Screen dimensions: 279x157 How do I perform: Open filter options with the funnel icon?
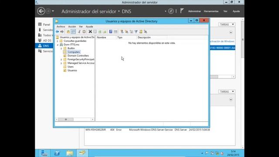tap(136, 32)
